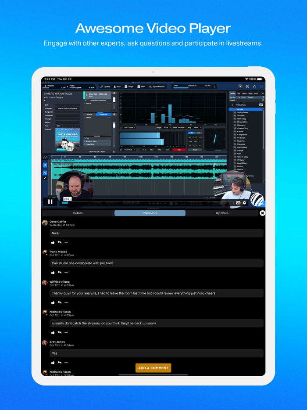
Task: Switch loudness meter to LUFS
Action: [x=191, y=133]
